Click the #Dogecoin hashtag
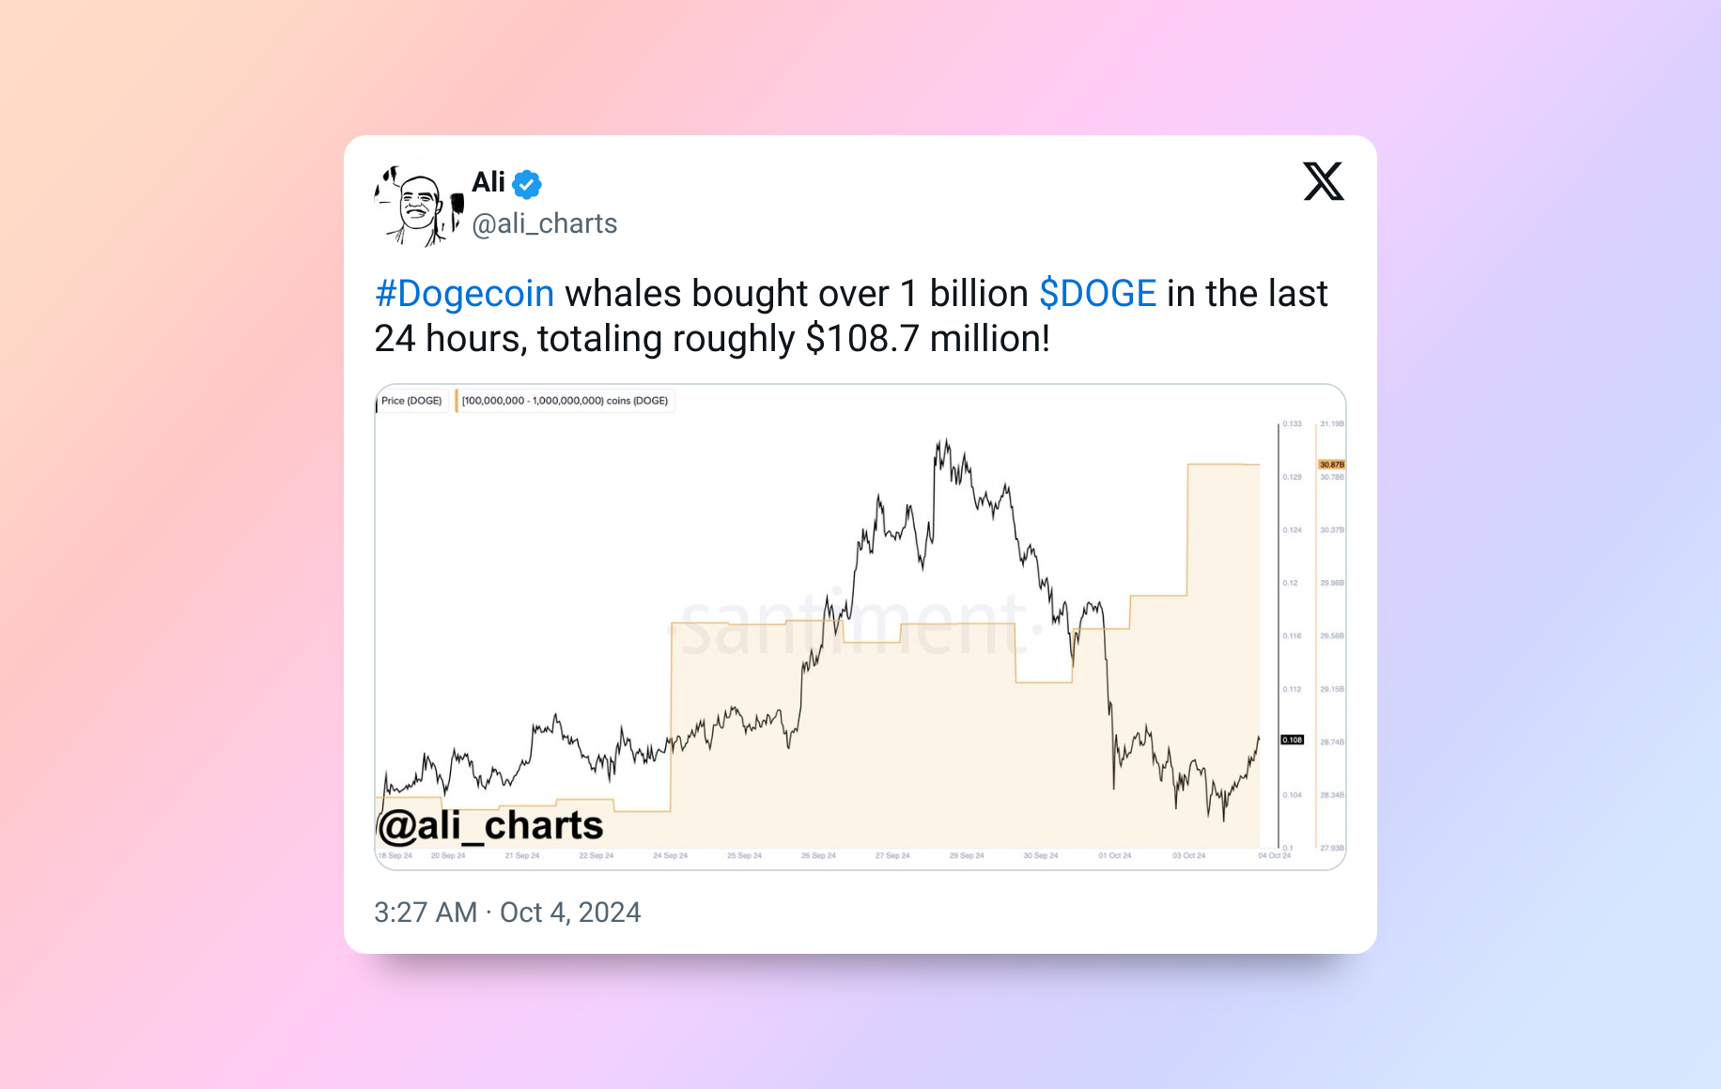 tap(465, 294)
